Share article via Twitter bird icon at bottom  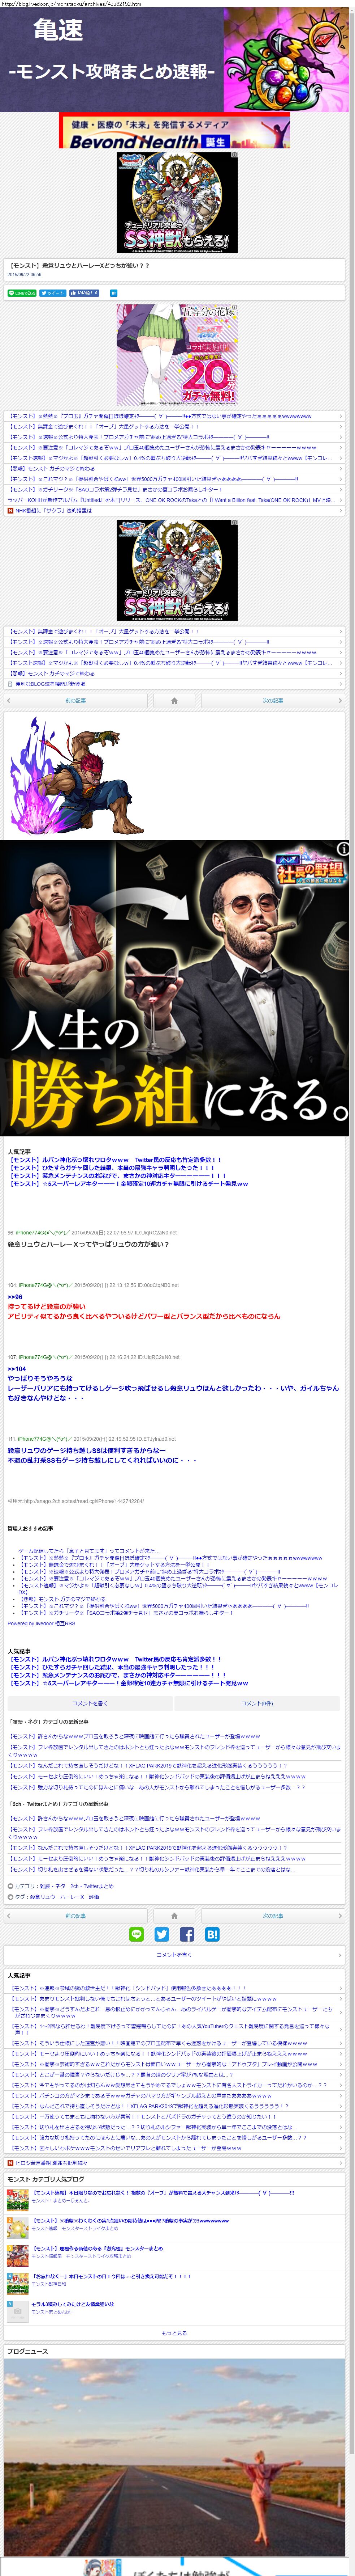(x=161, y=1935)
